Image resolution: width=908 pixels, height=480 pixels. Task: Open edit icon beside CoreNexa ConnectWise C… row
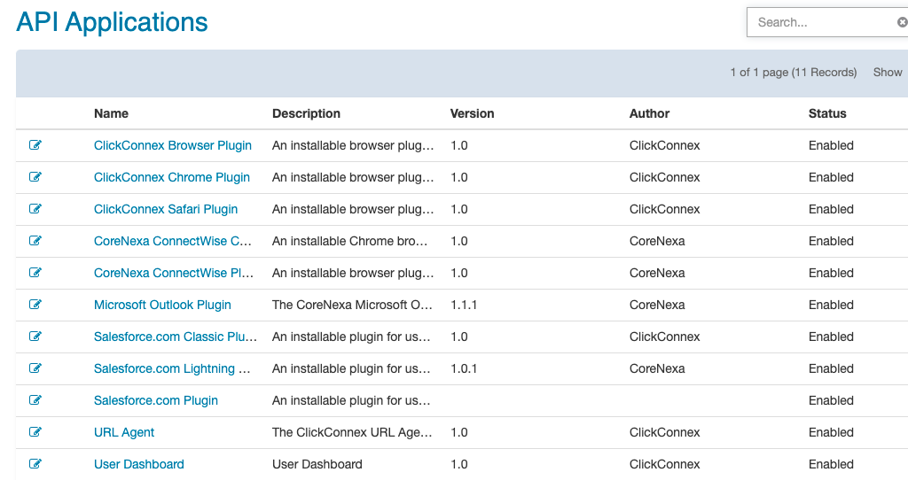click(x=35, y=241)
